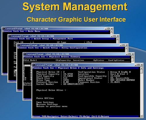
Task: Click Command Prompt icon of Main Menu window
Action: 4,29
